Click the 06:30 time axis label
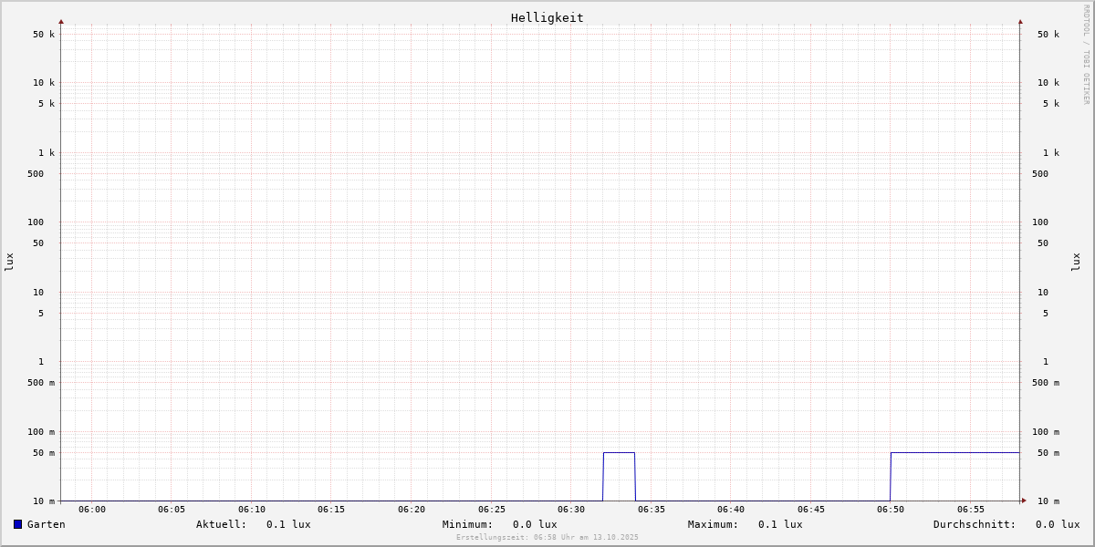The width and height of the screenshot is (1095, 547). [571, 510]
